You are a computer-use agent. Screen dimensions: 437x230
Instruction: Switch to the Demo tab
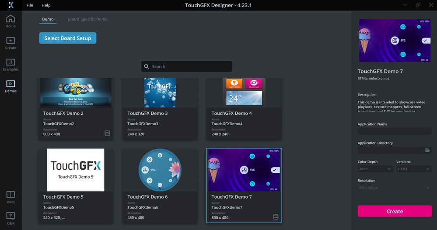point(48,19)
